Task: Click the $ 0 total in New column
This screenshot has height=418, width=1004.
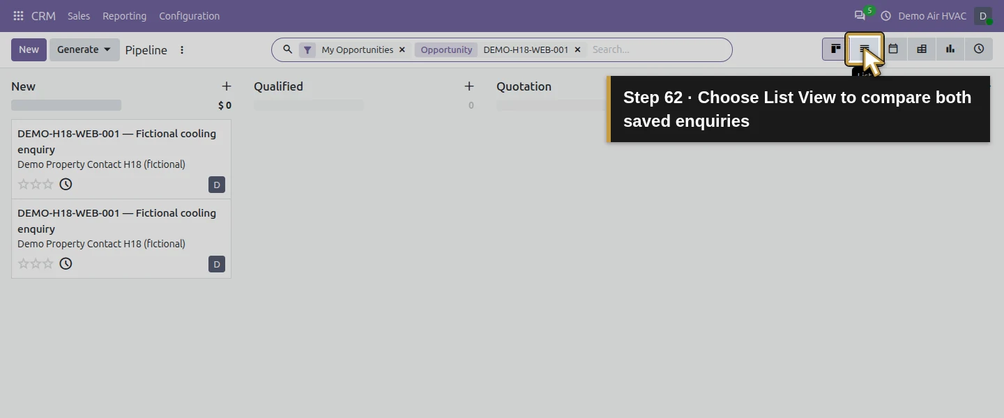Action: 225,105
